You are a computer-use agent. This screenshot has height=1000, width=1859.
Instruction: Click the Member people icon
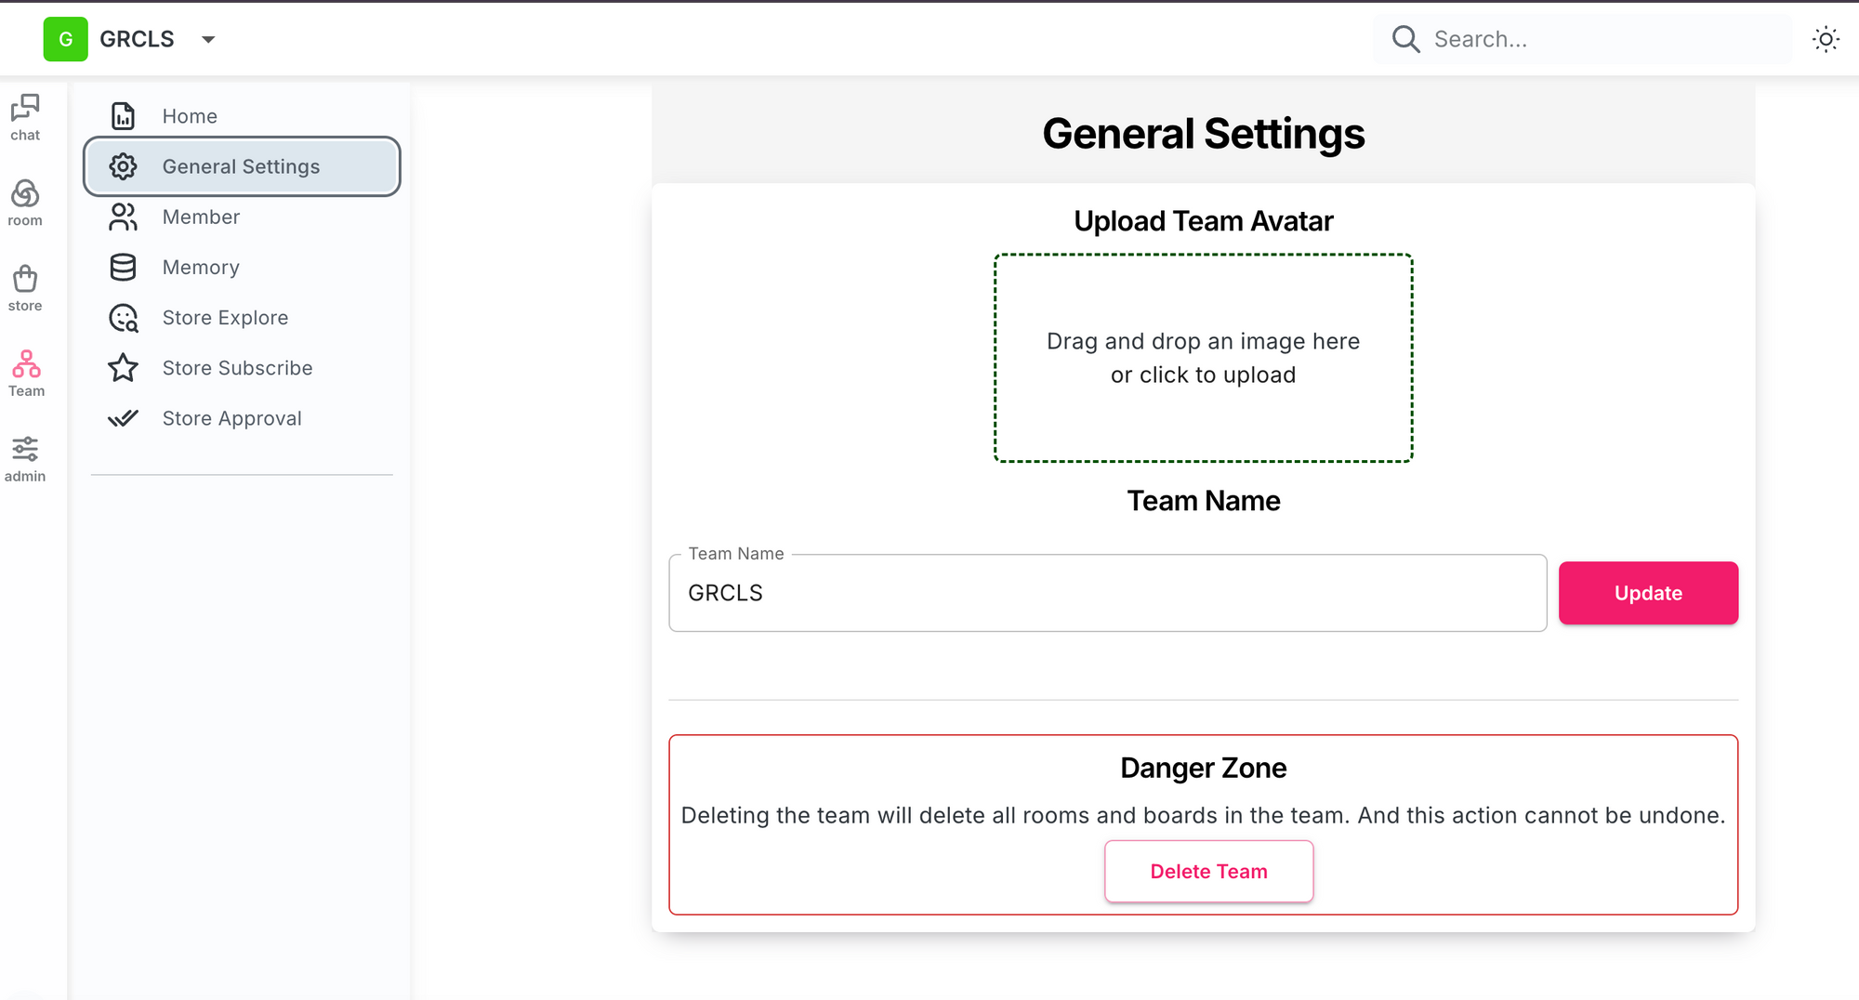pos(123,217)
